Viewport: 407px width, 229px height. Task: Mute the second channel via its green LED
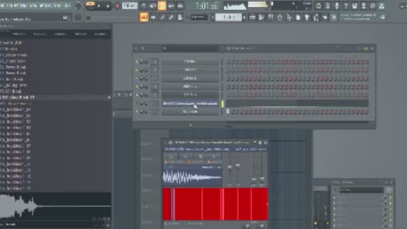click(137, 71)
